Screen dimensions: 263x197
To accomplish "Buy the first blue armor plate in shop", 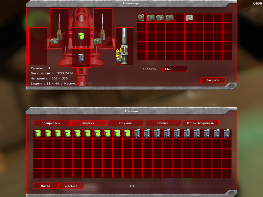I will (137, 134).
